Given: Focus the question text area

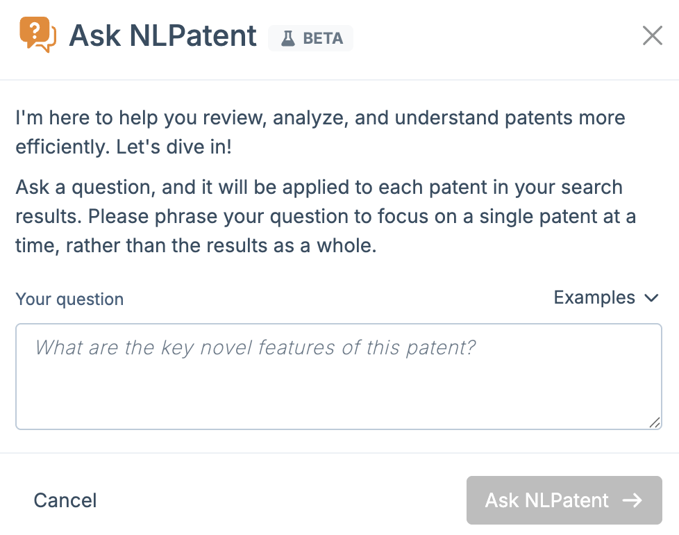Looking at the screenshot, I should click(338, 376).
